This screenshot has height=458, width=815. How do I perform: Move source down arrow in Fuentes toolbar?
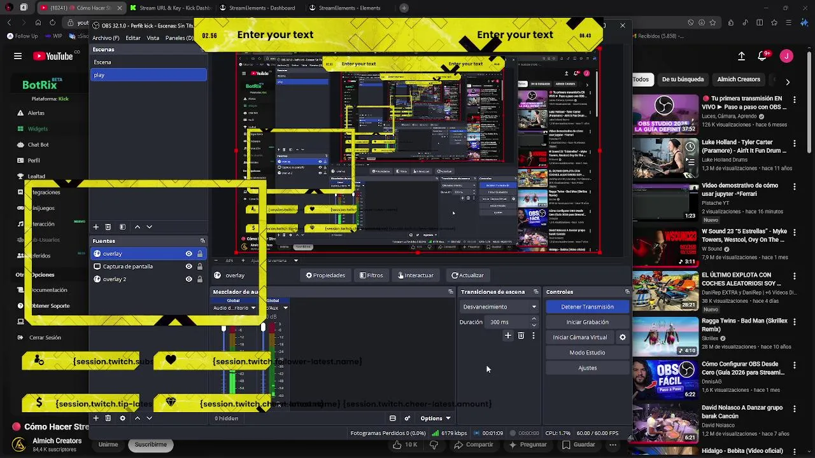click(150, 418)
